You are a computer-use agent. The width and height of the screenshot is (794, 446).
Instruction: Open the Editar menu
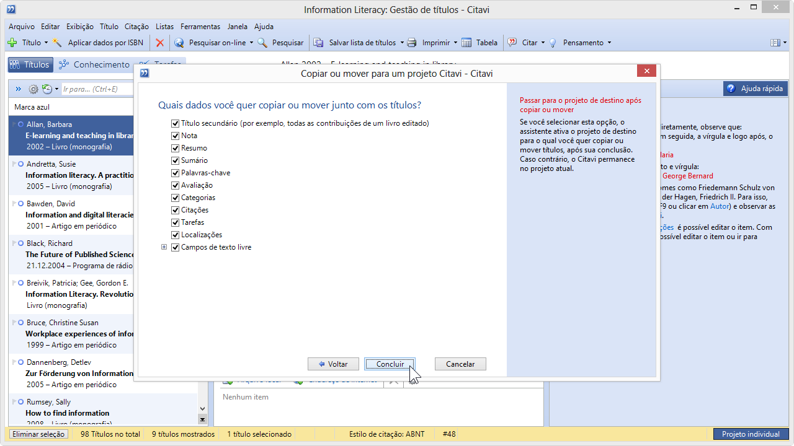pyautogui.click(x=50, y=27)
